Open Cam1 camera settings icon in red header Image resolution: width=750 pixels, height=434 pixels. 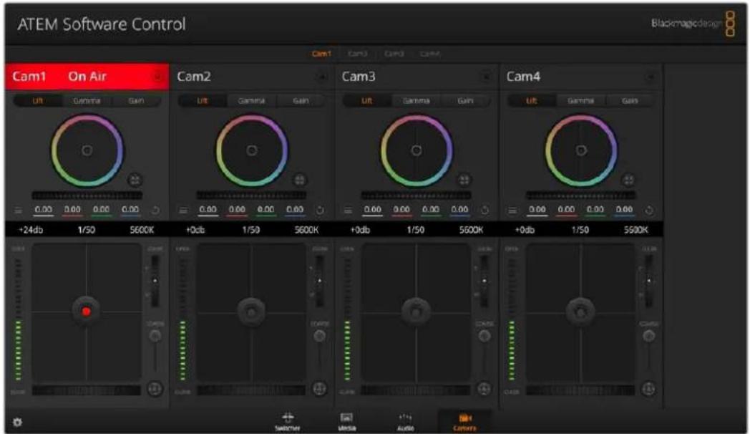157,77
